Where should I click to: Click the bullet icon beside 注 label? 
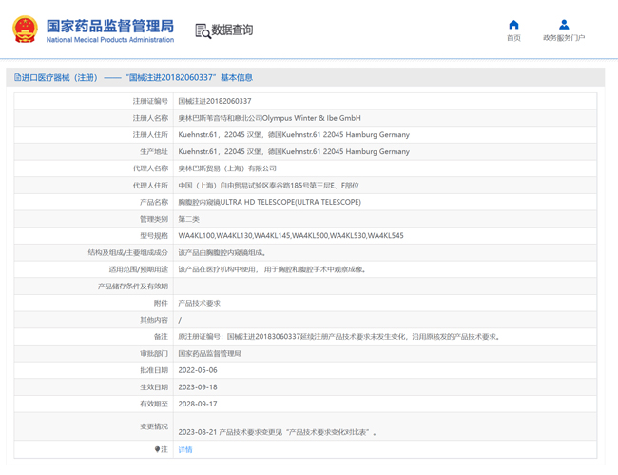(158, 449)
